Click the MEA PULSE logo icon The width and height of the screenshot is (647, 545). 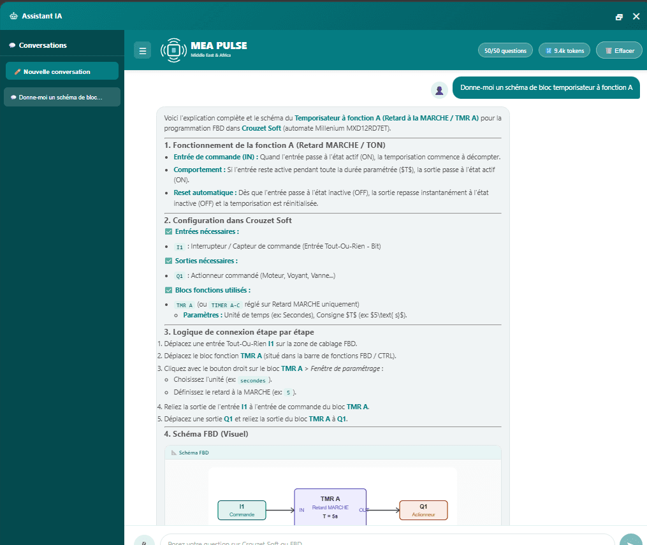click(174, 50)
